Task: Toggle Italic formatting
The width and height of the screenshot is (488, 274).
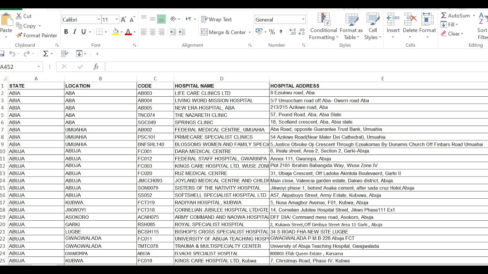Action: [x=75, y=32]
